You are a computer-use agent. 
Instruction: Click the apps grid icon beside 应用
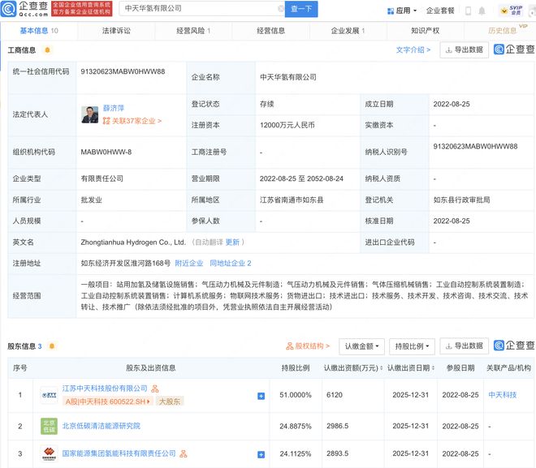(391, 11)
